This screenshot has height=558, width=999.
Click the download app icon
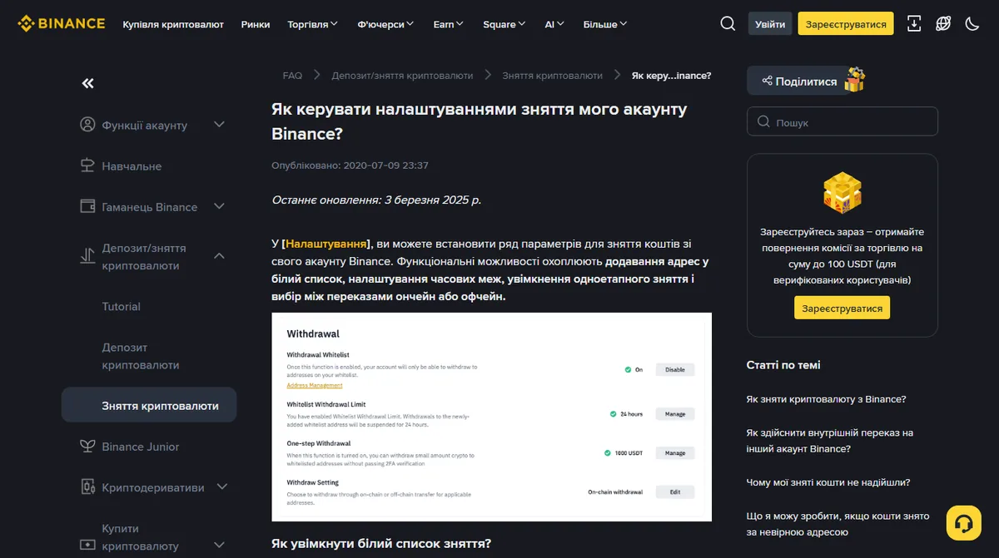(x=914, y=24)
